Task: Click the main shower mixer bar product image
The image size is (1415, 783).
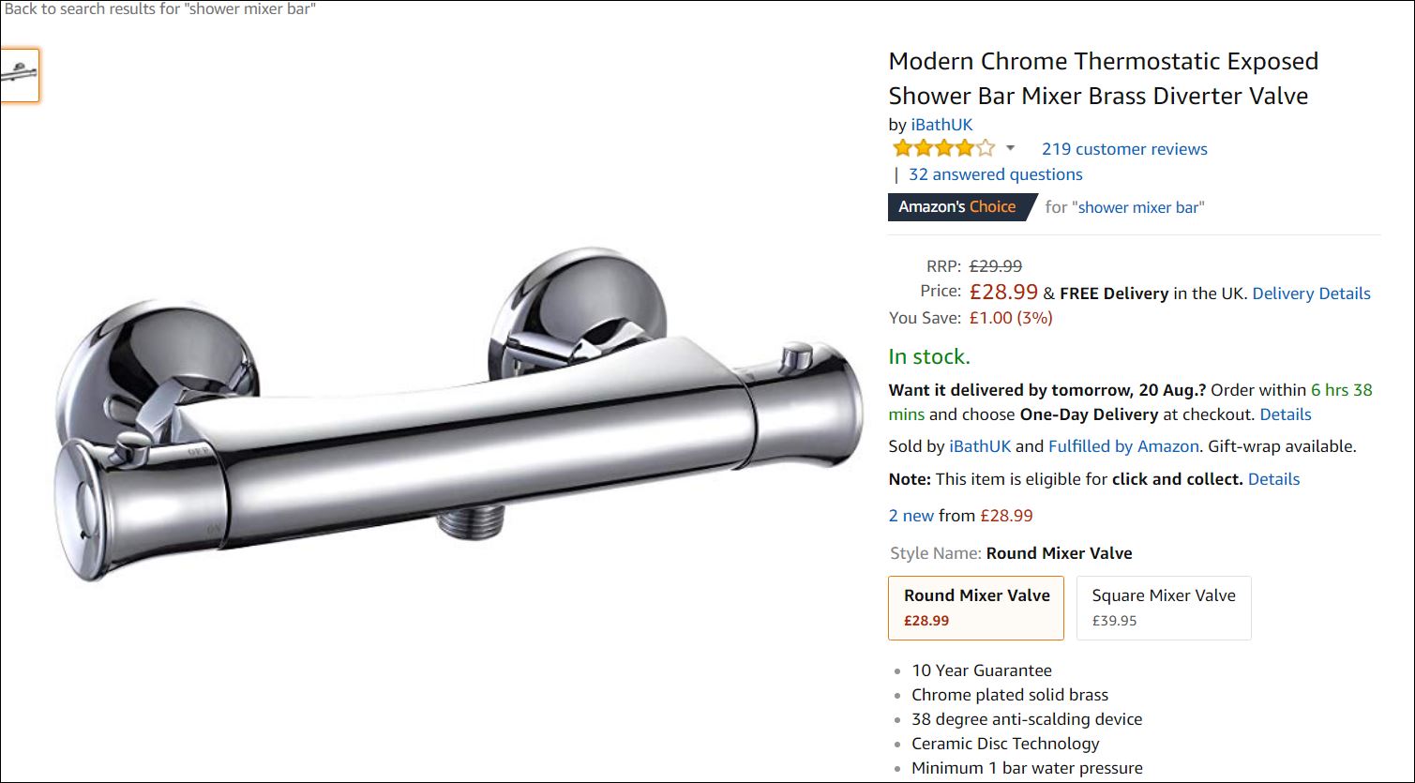Action: pos(459,417)
